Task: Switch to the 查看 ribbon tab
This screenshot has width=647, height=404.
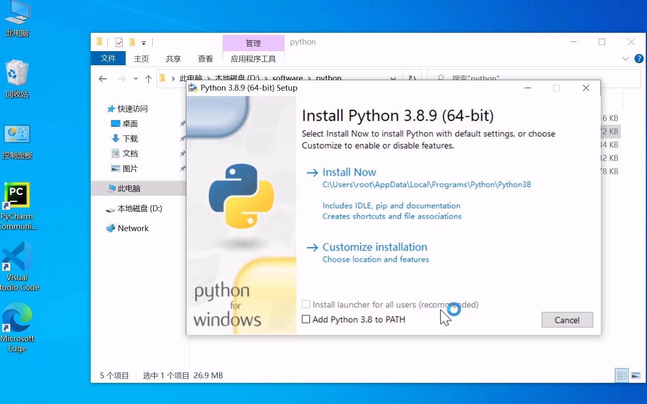Action: pyautogui.click(x=205, y=58)
